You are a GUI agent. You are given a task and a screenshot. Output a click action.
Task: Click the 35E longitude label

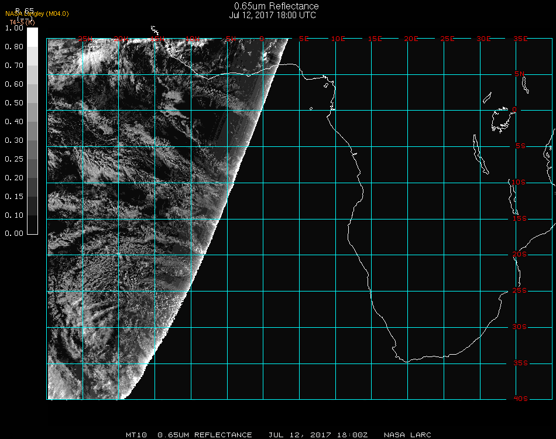tap(520, 39)
